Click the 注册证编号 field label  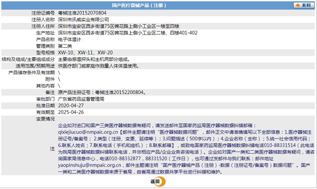(43, 13)
